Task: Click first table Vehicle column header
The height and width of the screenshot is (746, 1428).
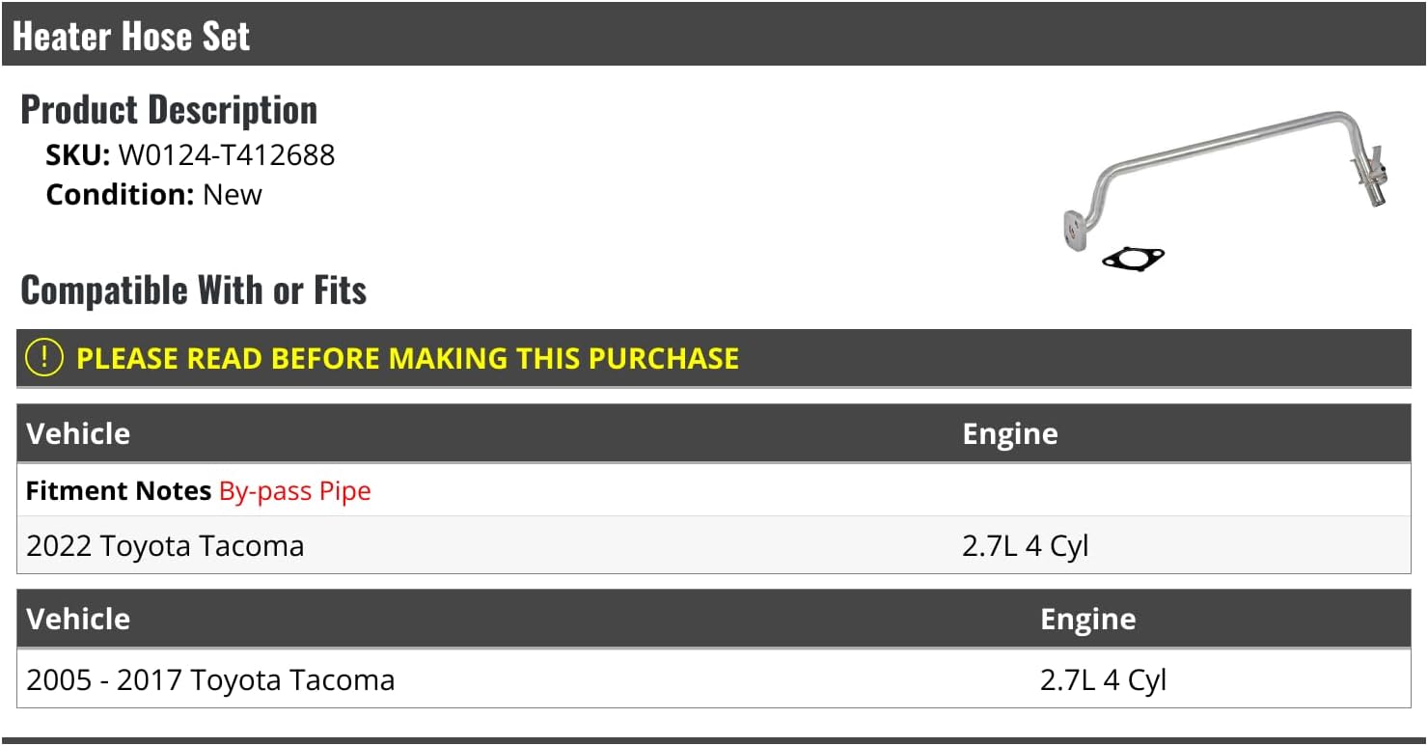Action: (78, 433)
